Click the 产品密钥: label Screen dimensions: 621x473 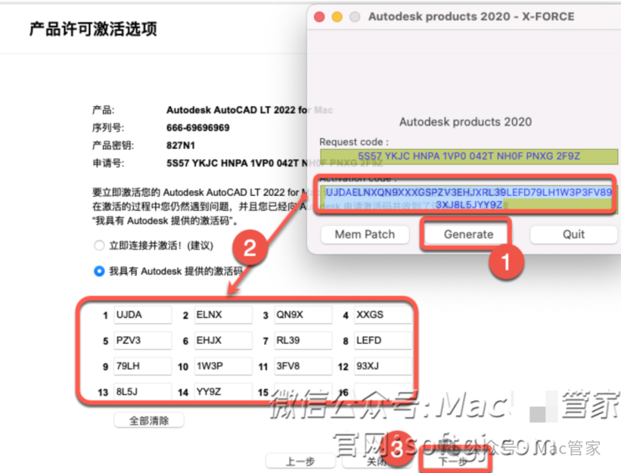tap(113, 146)
